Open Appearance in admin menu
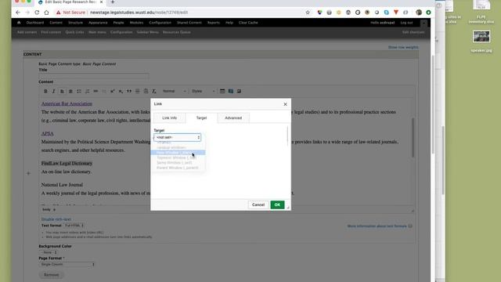Screen dimensions: 501x282 (x=98, y=23)
